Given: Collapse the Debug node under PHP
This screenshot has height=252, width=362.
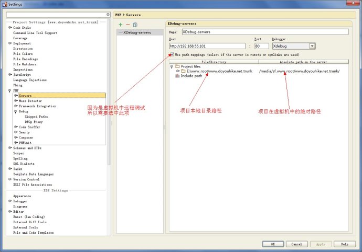Looking at the screenshot, I should tap(16, 111).
